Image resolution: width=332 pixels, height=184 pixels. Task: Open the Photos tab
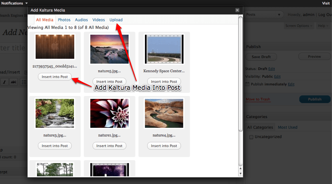(64, 20)
